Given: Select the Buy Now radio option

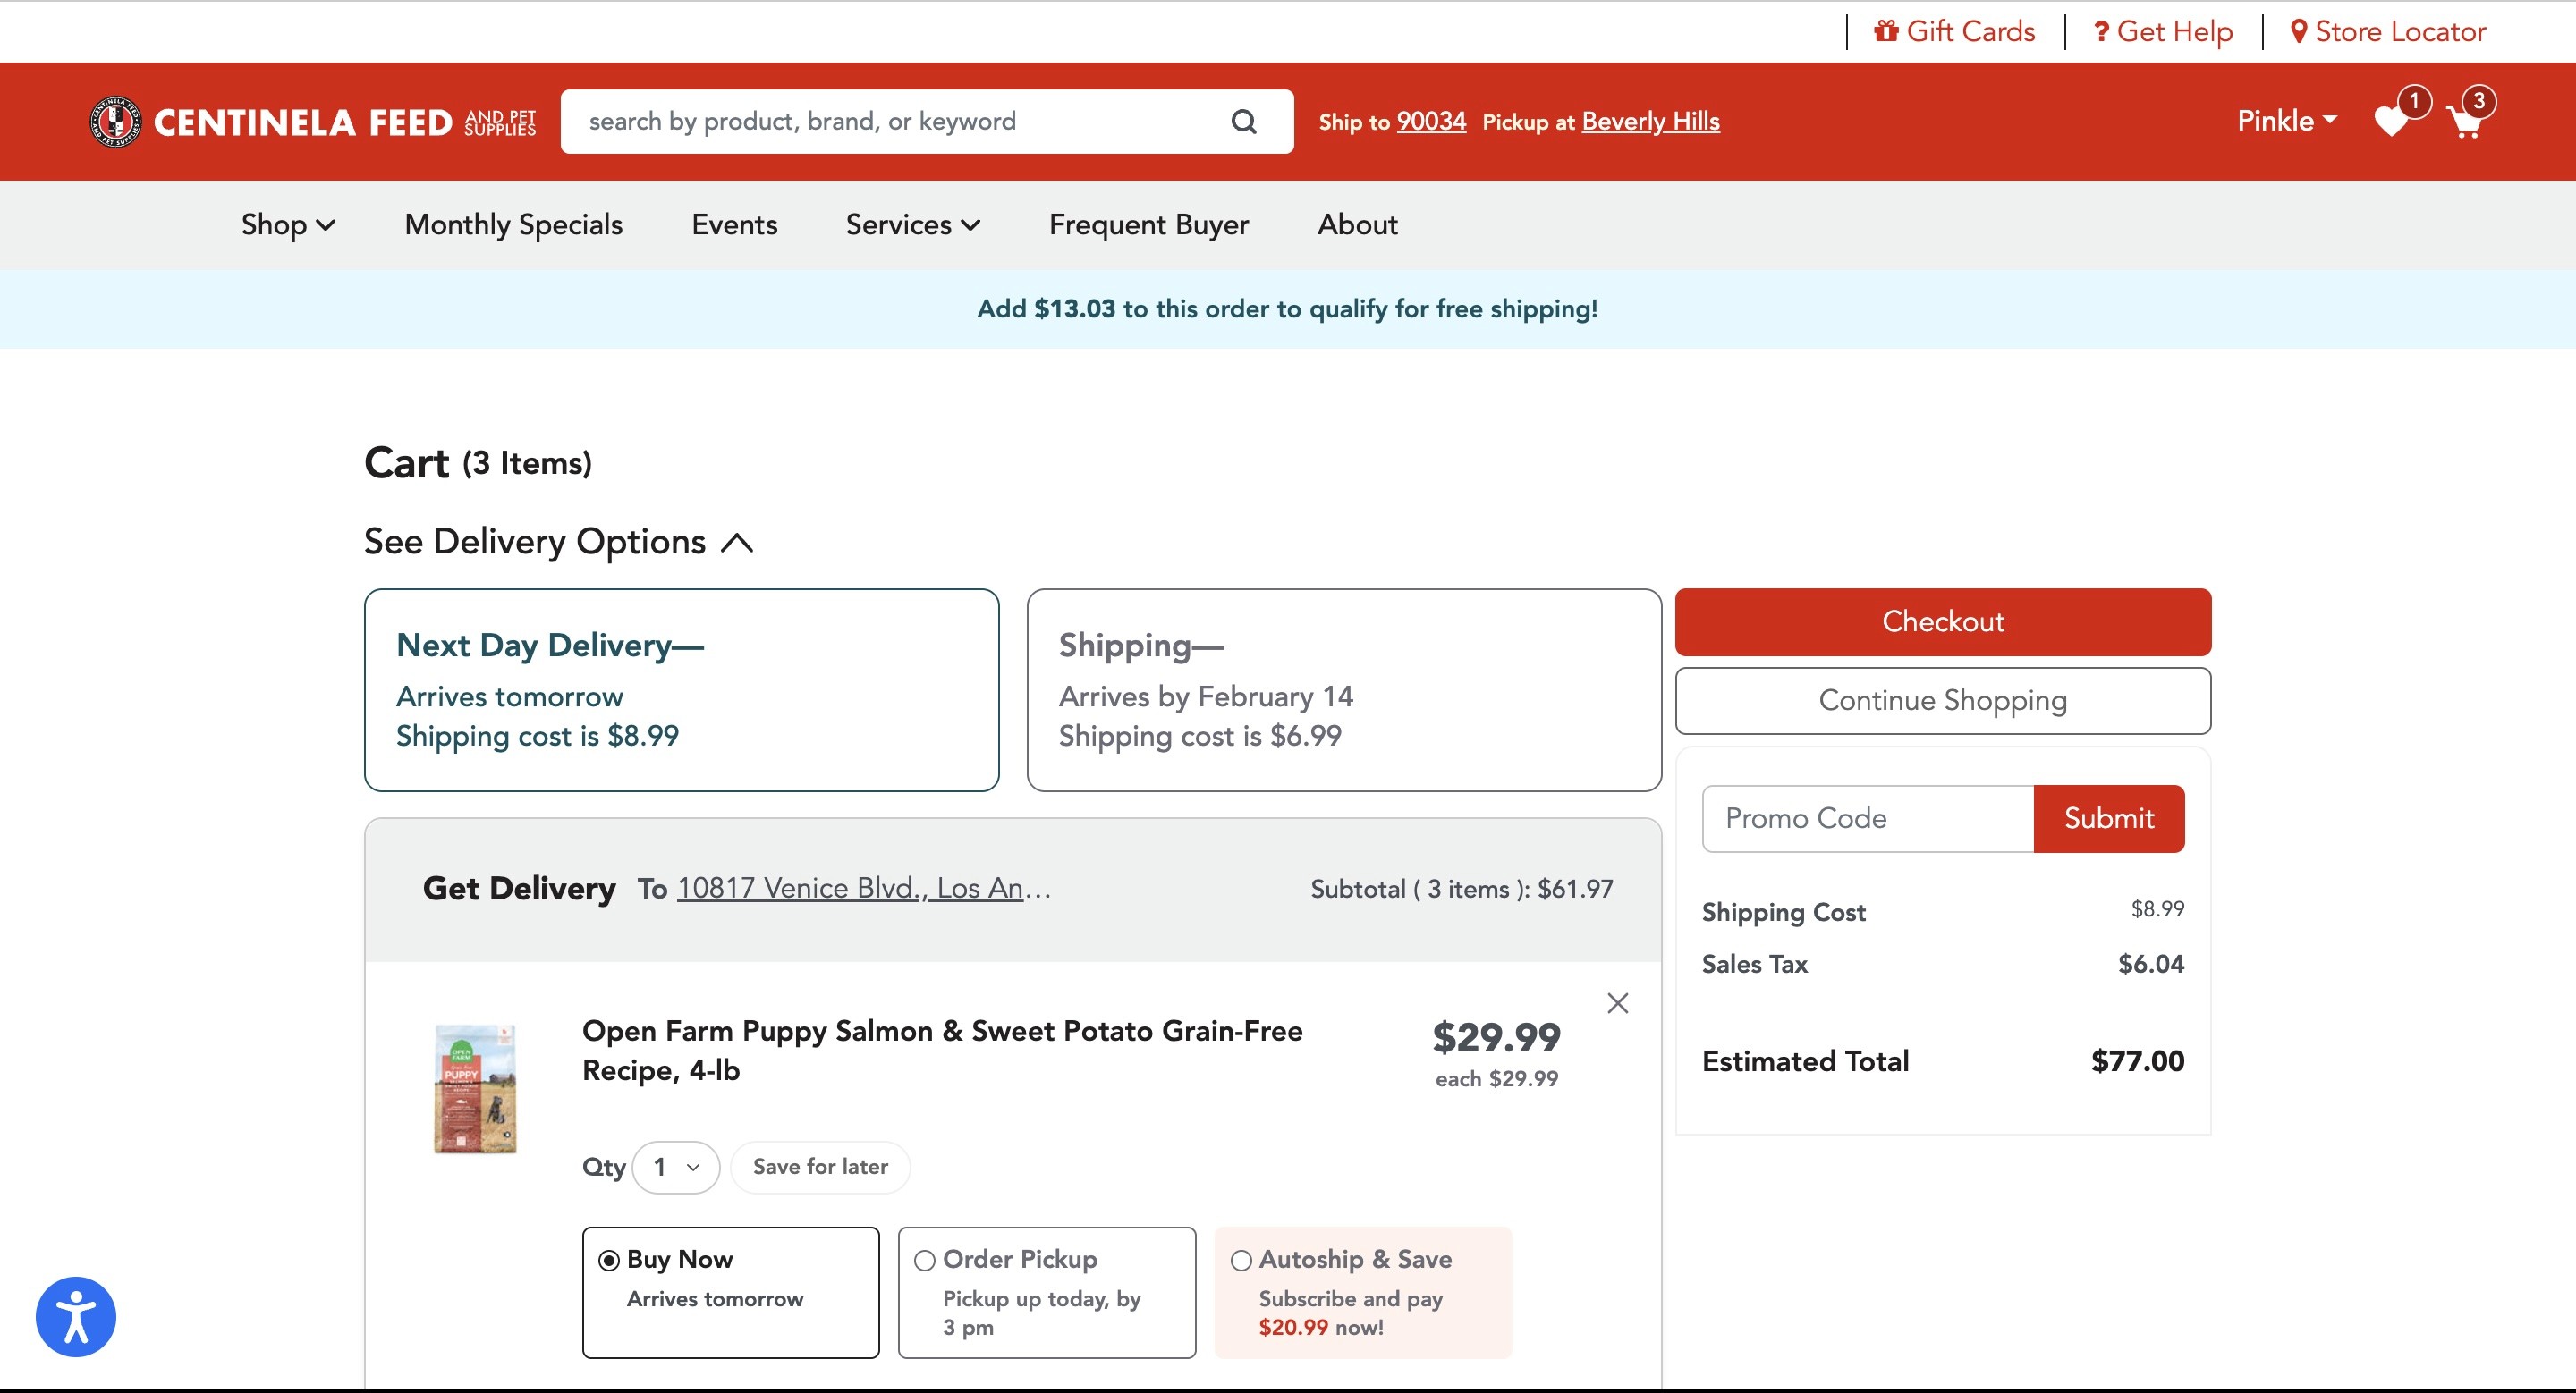Looking at the screenshot, I should point(609,1260).
